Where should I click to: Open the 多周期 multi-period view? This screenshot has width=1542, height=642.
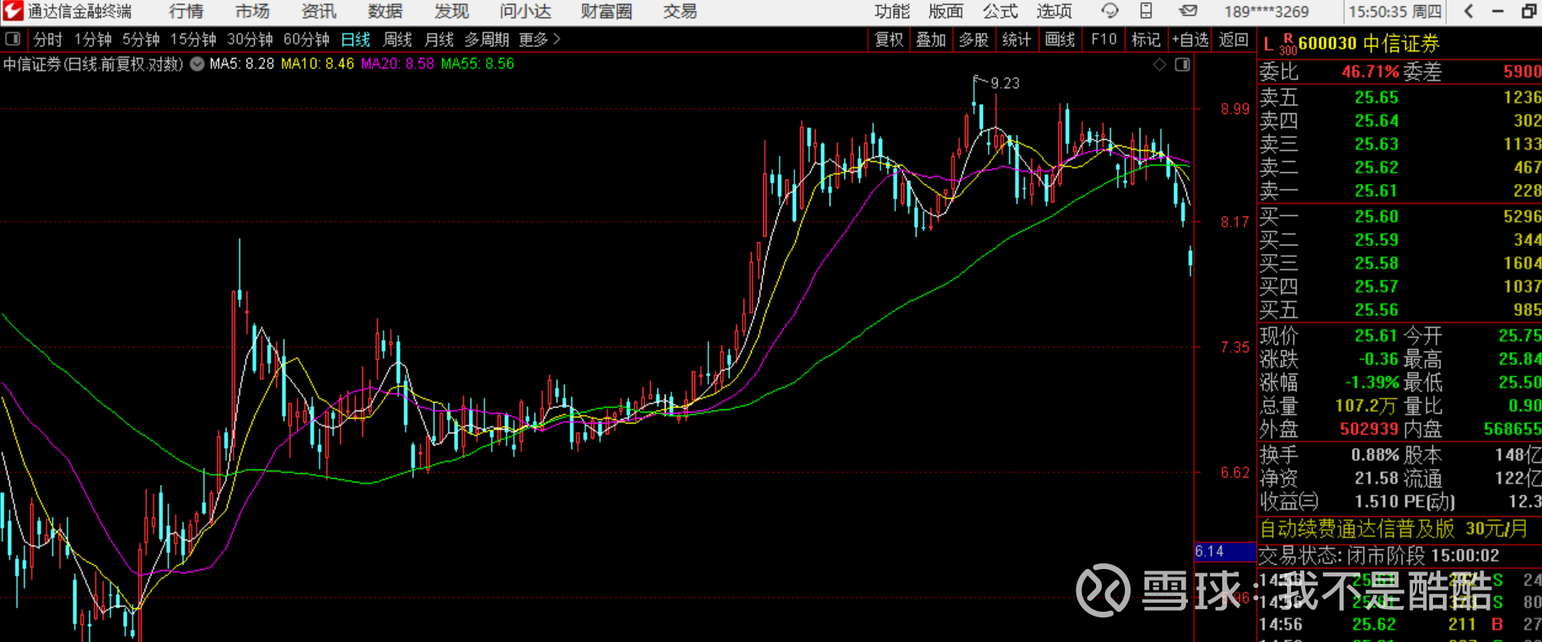click(x=487, y=39)
